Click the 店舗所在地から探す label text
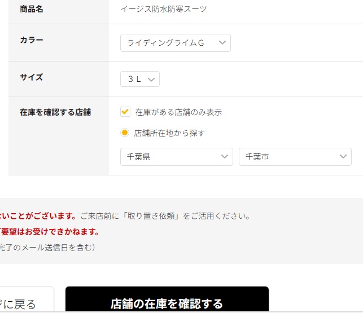 [x=169, y=133]
